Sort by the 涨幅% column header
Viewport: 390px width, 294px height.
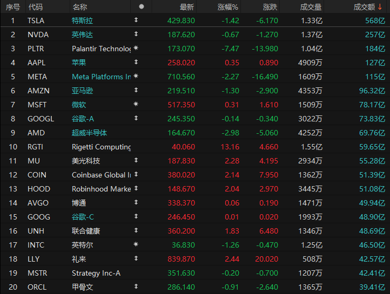[x=227, y=7]
